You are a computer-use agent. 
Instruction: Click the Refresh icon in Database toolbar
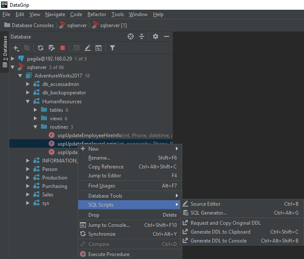pos(41,48)
